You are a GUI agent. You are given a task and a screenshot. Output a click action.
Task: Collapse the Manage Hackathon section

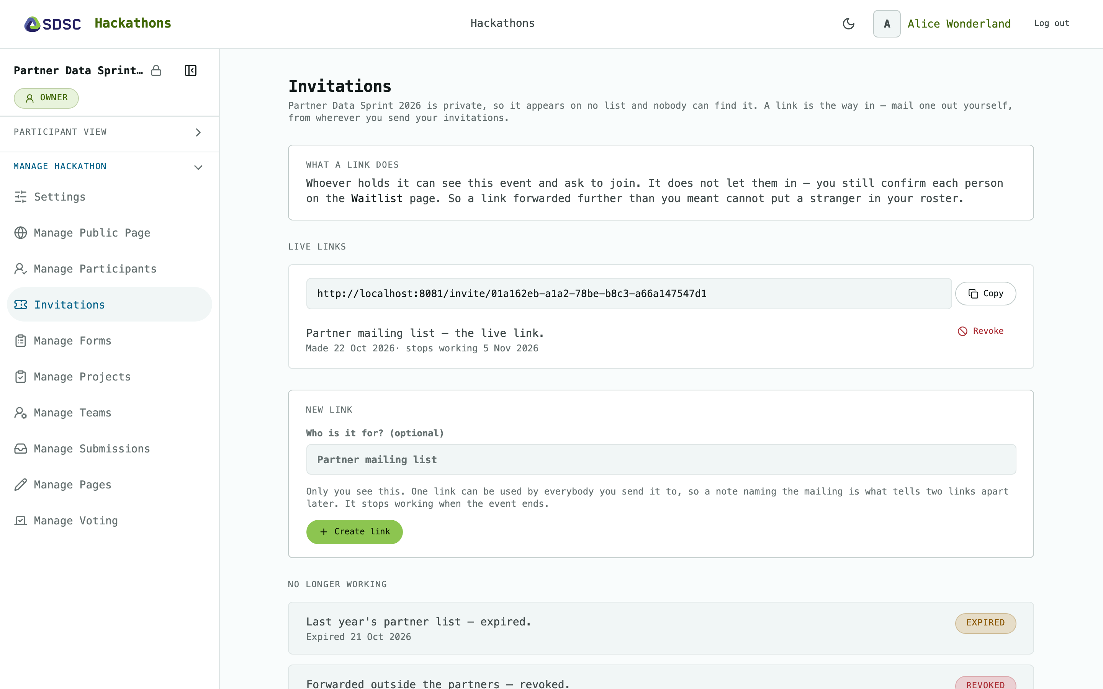(x=110, y=167)
